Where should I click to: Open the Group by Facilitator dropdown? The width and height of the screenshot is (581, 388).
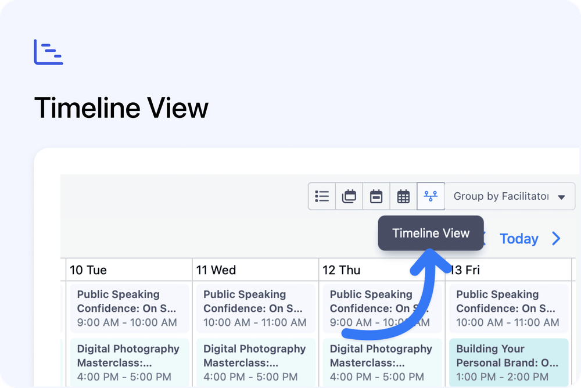pyautogui.click(x=510, y=196)
